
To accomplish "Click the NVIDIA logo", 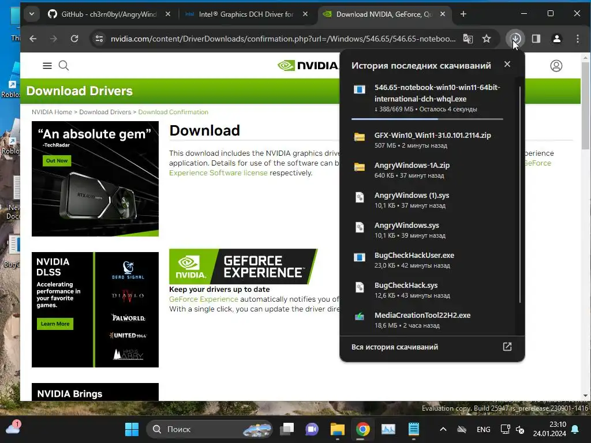I will [x=308, y=66].
